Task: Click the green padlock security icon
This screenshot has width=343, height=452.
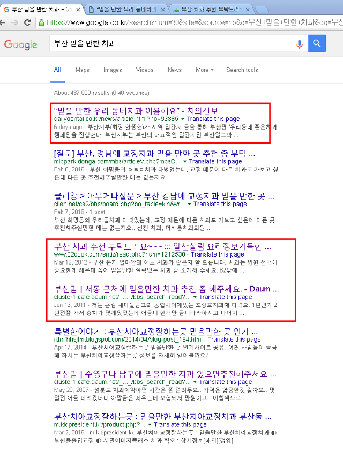Action: 42,22
